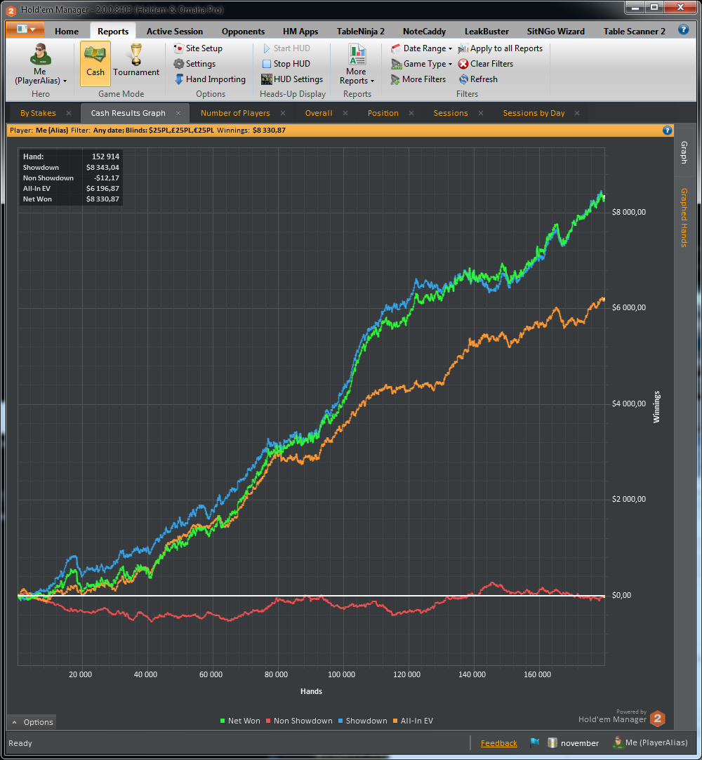Screen dimensions: 702x760
Task: Open the Sessions by Day tab
Action: [x=534, y=113]
